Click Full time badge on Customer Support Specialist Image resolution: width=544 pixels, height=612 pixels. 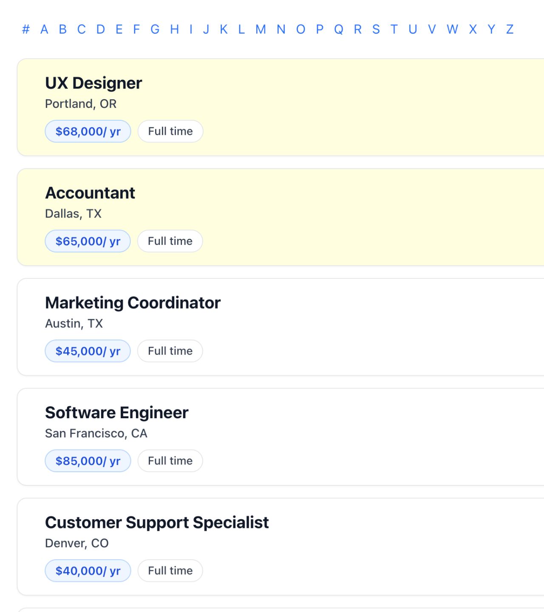(170, 571)
